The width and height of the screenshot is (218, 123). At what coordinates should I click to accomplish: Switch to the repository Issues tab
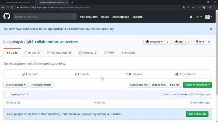(32, 53)
